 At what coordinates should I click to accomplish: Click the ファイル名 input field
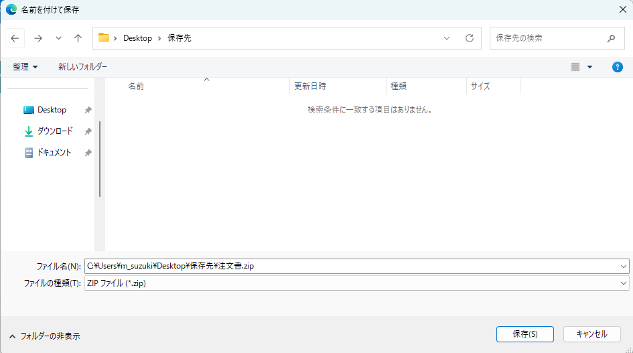(x=348, y=266)
